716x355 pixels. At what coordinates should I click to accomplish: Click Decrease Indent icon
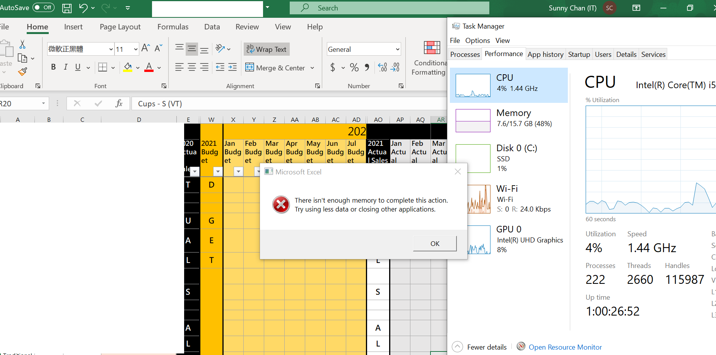click(x=220, y=67)
